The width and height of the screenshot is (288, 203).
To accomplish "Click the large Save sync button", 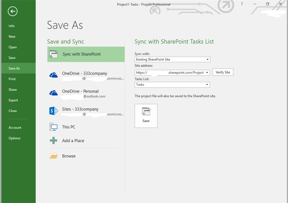I will tap(146, 116).
